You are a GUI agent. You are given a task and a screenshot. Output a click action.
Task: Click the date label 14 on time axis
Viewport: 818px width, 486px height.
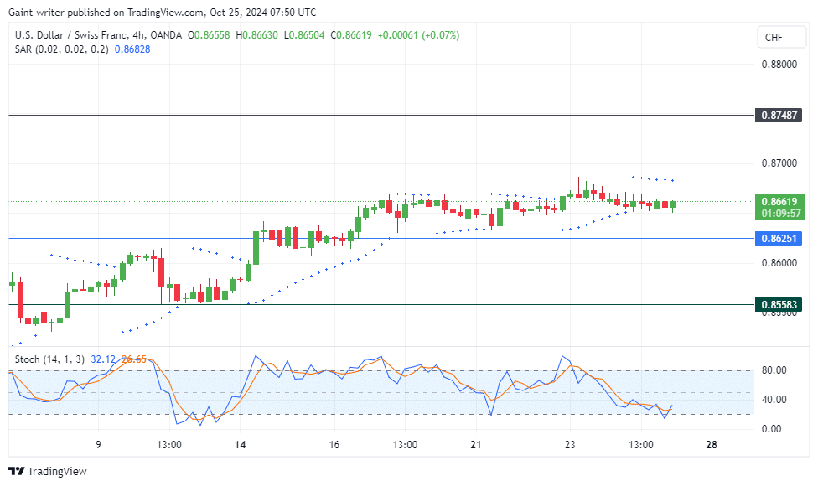(240, 445)
